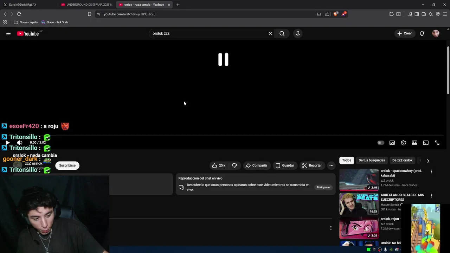Viewport: 450px width, 253px height.
Task: Go to the YouTube home logo
Action: [28, 33]
